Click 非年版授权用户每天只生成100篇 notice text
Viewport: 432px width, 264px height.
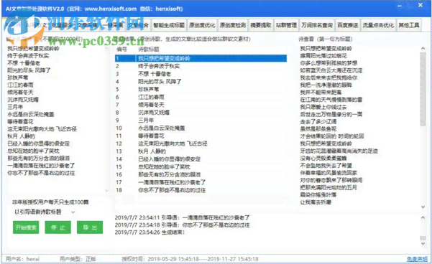50,202
